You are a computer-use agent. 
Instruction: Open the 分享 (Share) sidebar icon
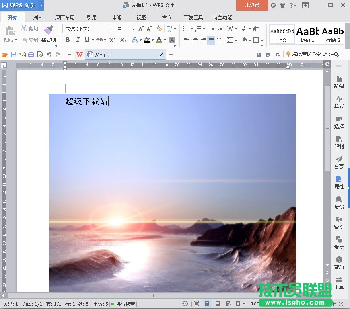point(339,162)
